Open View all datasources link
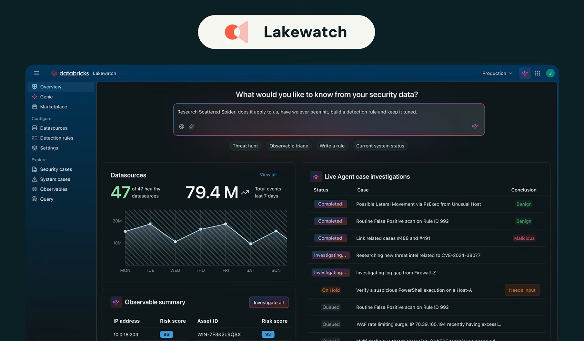Image resolution: width=584 pixels, height=341 pixels. 268,175
